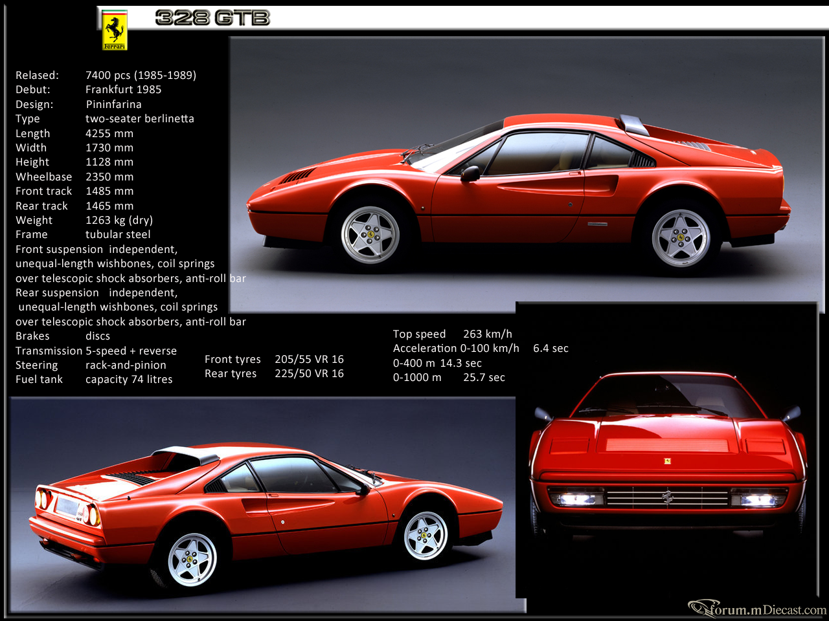The image size is (829, 621).
Task: Click the brakes value "discs"
Action: (98, 336)
